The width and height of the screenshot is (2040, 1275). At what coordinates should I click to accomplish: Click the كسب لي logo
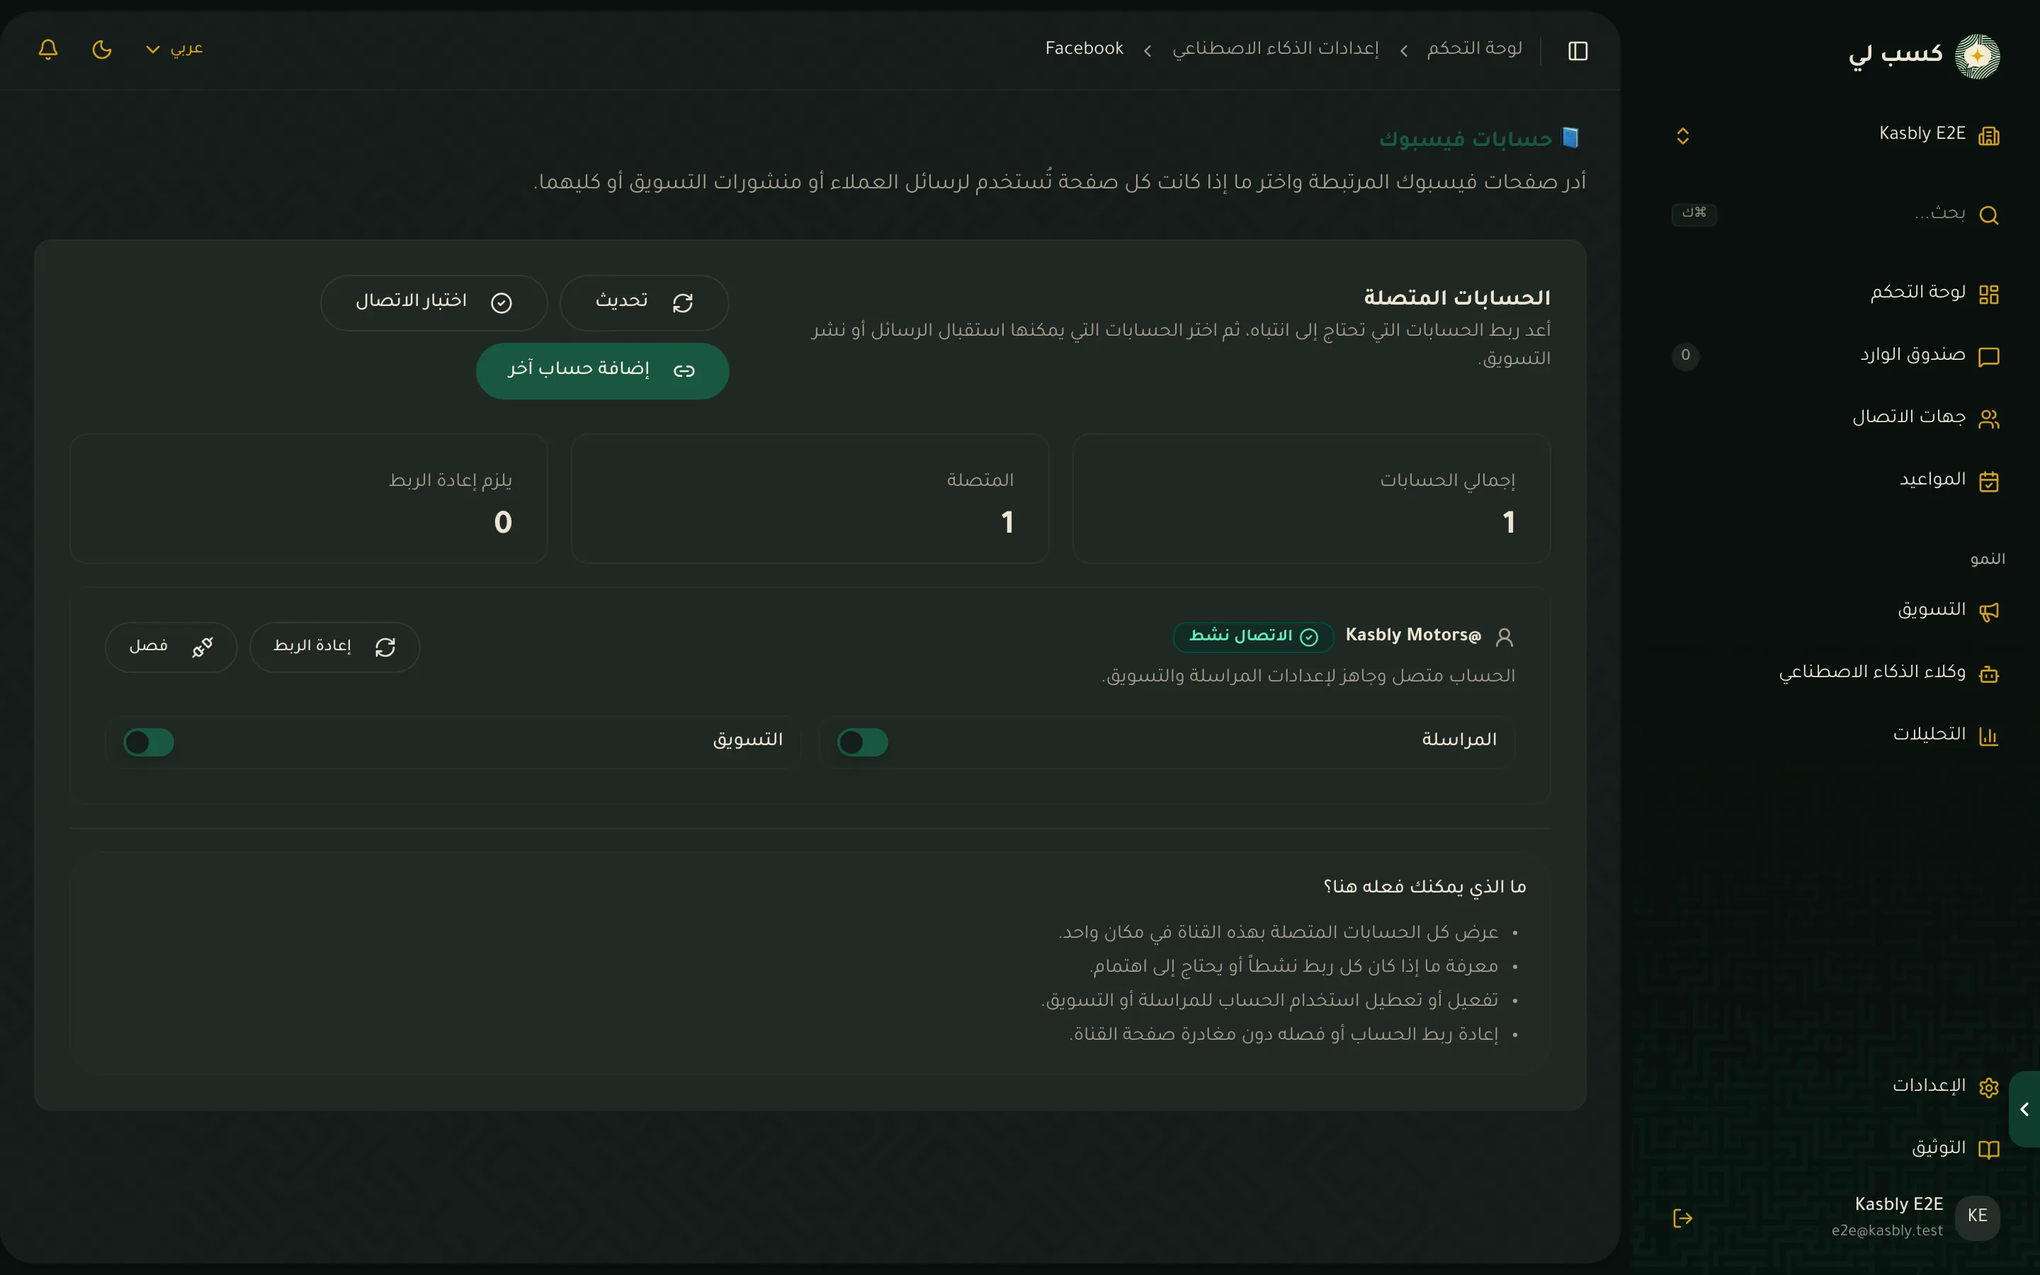pyautogui.click(x=1924, y=56)
